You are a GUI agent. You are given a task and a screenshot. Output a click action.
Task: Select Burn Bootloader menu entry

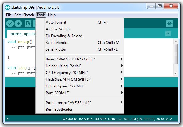coord(80,110)
